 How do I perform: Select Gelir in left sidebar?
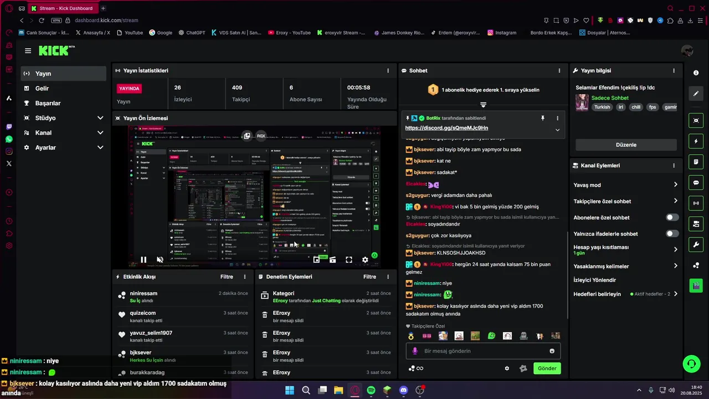click(x=63, y=88)
